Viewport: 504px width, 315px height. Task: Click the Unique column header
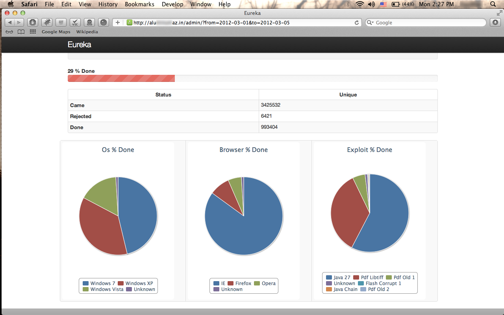click(x=348, y=94)
